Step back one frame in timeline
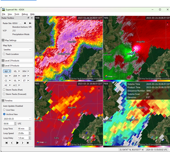The width and height of the screenshot is (170, 160). [12, 143]
